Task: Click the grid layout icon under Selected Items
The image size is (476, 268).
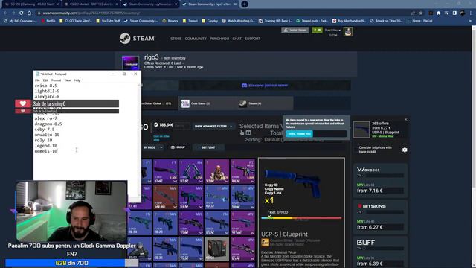Action: [x=248, y=133]
